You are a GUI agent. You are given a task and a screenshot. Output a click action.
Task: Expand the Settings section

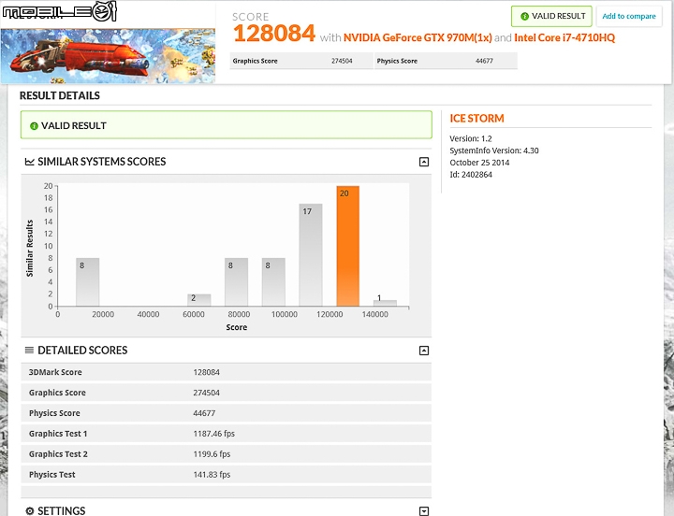(x=424, y=510)
